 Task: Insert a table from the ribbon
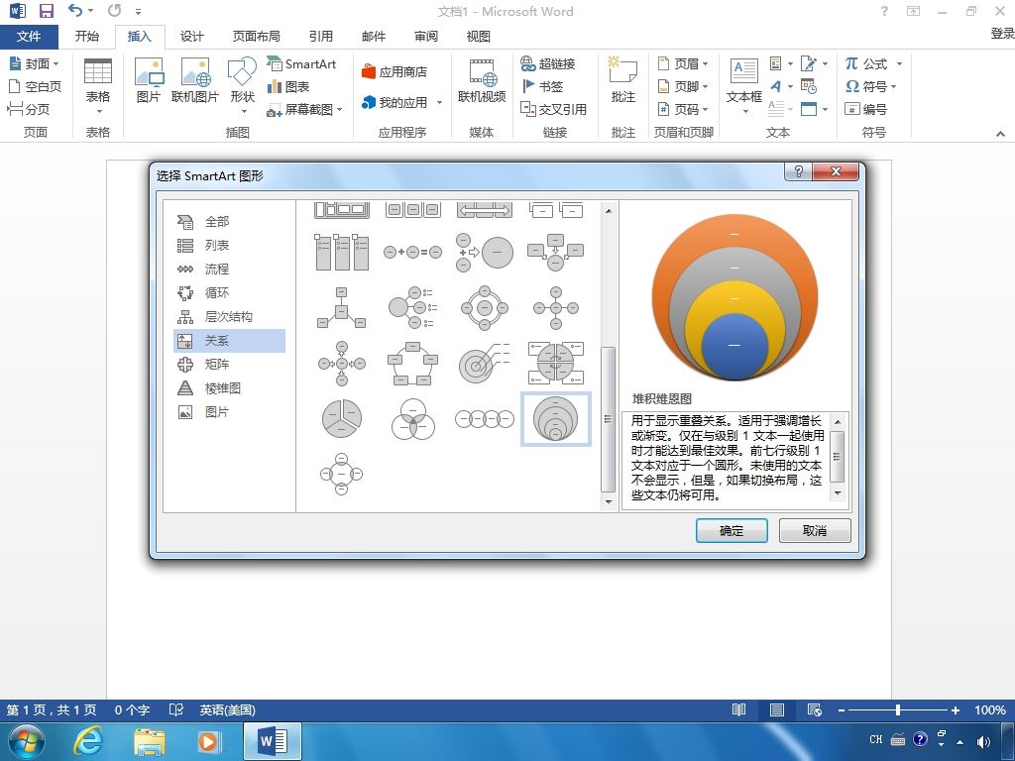tap(98, 86)
